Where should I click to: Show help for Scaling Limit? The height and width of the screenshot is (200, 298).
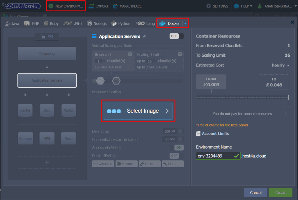pos(180,54)
